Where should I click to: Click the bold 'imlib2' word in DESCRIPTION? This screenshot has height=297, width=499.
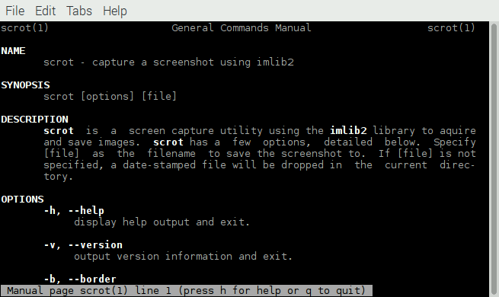pos(348,131)
